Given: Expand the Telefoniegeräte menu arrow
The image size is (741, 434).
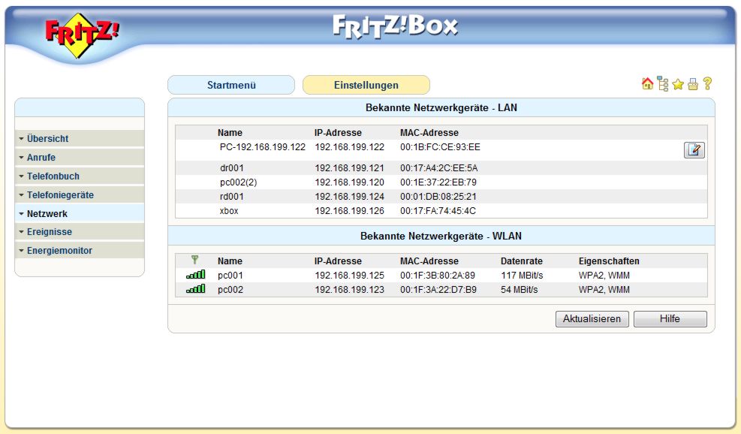Looking at the screenshot, I should [x=21, y=194].
